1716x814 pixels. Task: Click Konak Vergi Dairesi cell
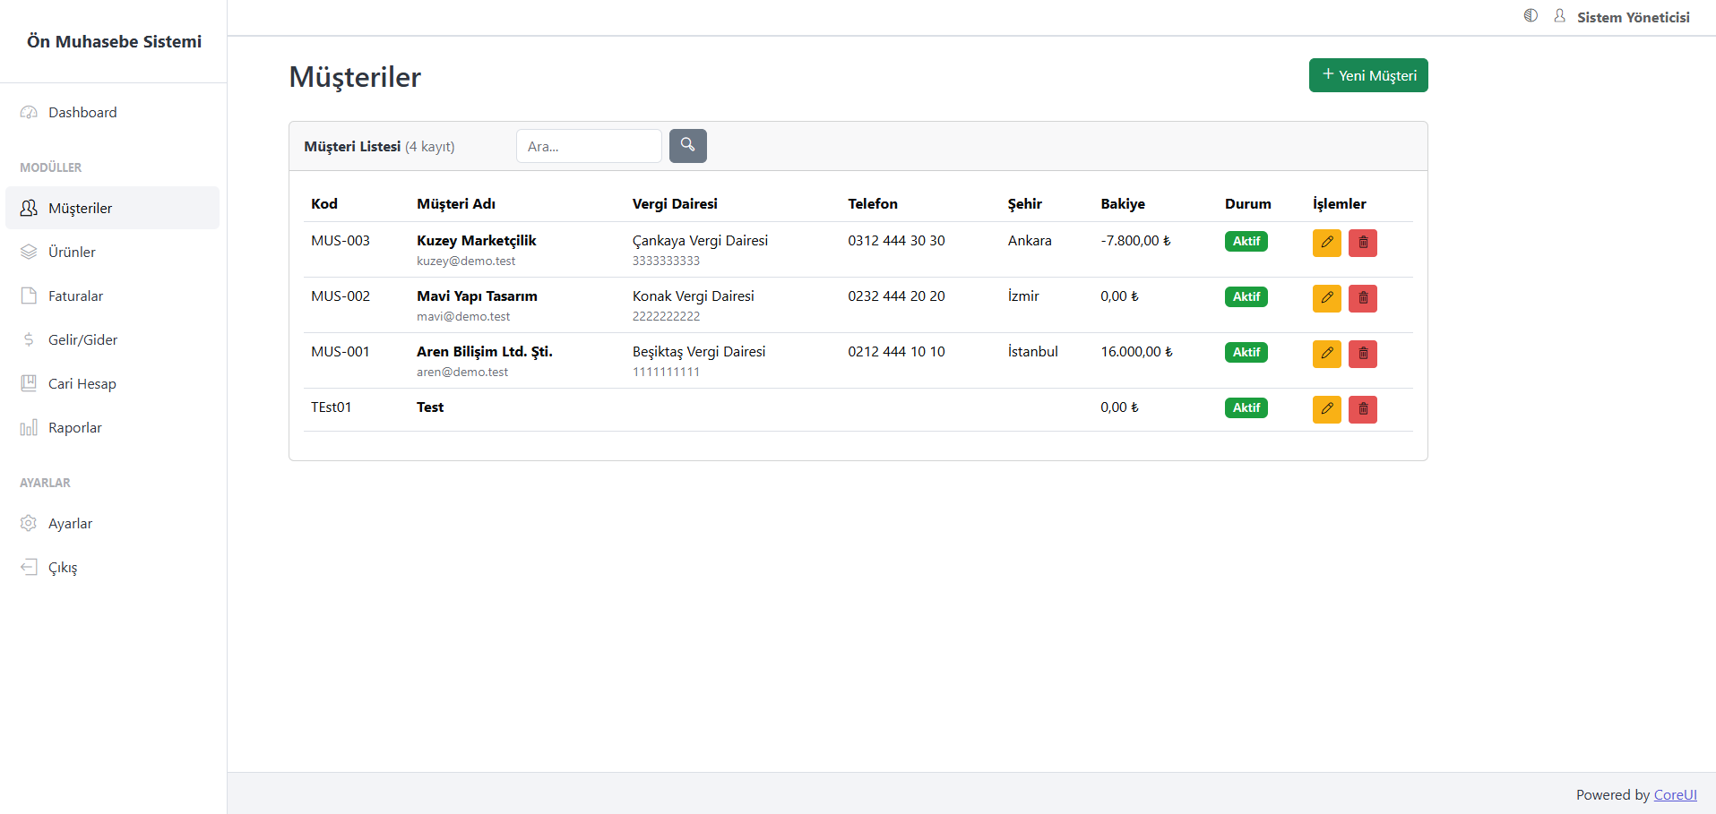694,296
